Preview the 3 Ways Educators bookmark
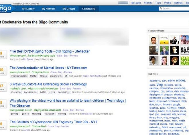 point(77,88)
